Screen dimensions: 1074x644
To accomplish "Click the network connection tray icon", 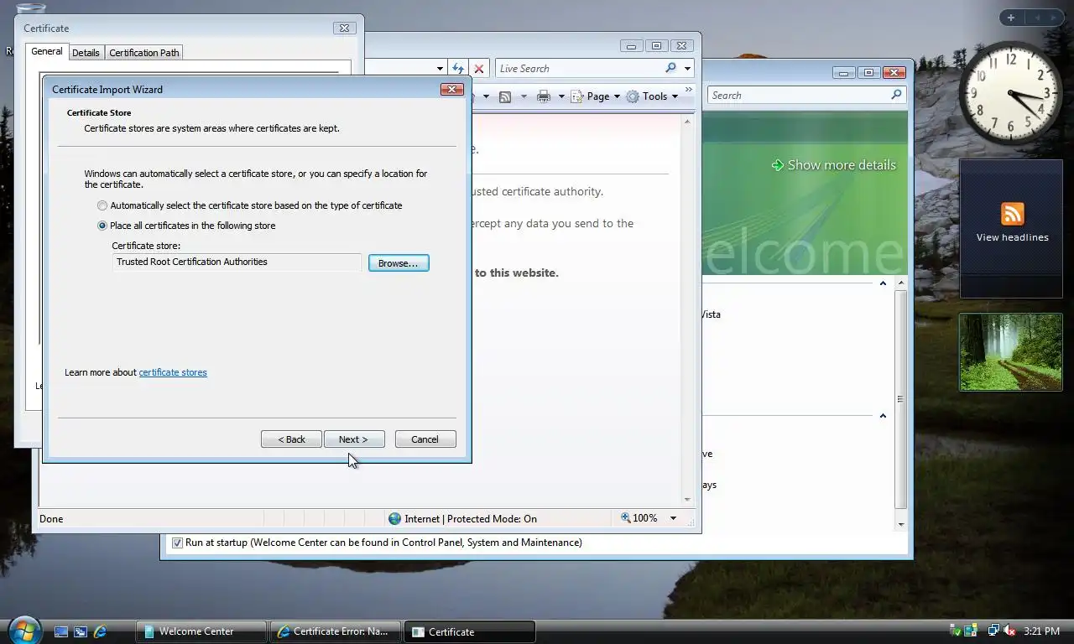I will (993, 631).
